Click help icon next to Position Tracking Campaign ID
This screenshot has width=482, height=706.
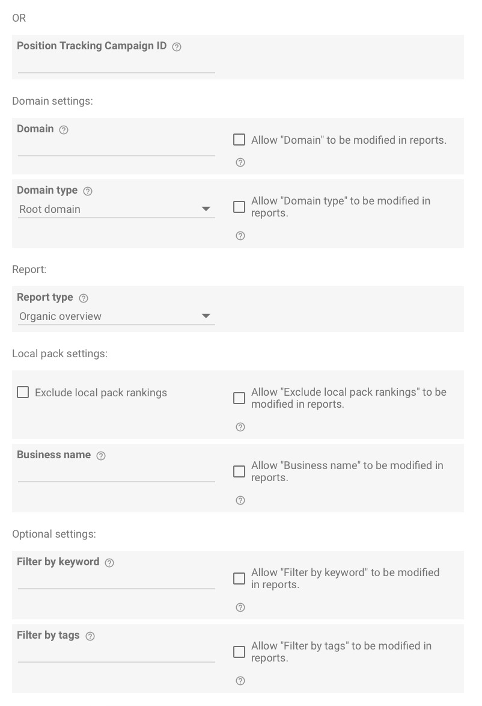pos(177,47)
